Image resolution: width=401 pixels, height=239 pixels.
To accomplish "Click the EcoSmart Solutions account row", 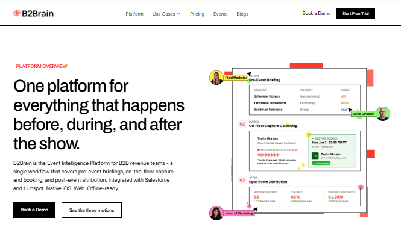I will [x=305, y=110].
